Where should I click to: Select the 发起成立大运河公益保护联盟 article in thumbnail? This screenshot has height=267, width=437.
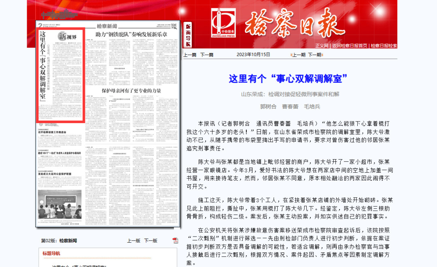click(x=55, y=174)
